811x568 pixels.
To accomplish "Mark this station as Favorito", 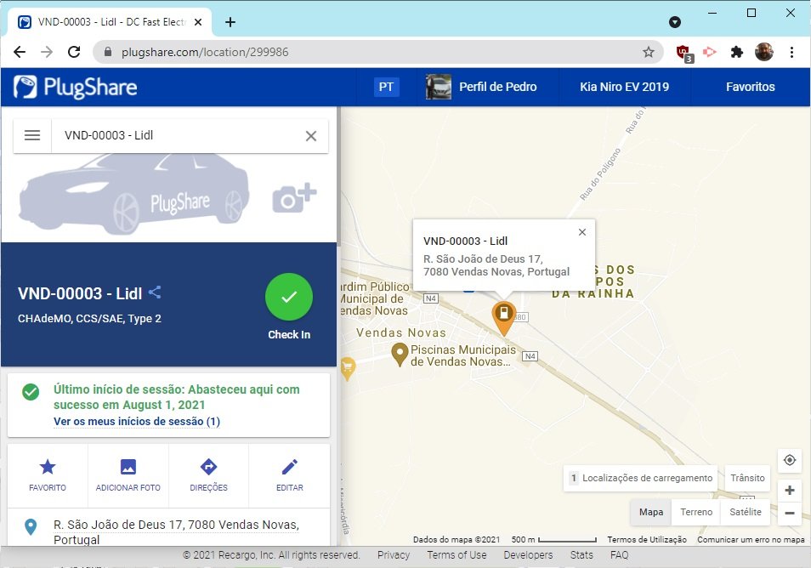I will click(x=48, y=474).
